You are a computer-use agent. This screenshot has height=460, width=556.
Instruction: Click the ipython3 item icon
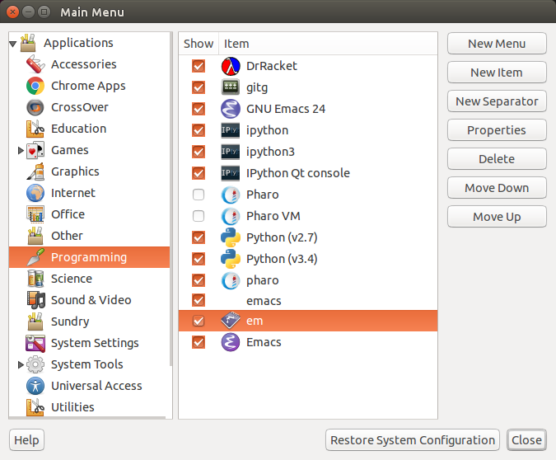point(231,152)
